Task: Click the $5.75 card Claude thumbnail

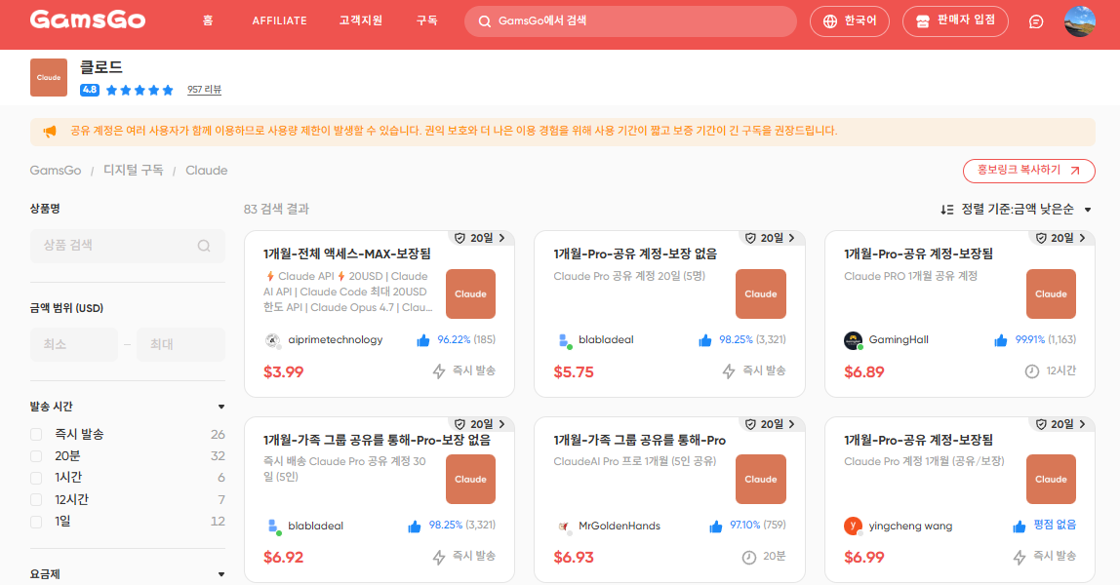Action: (x=761, y=293)
